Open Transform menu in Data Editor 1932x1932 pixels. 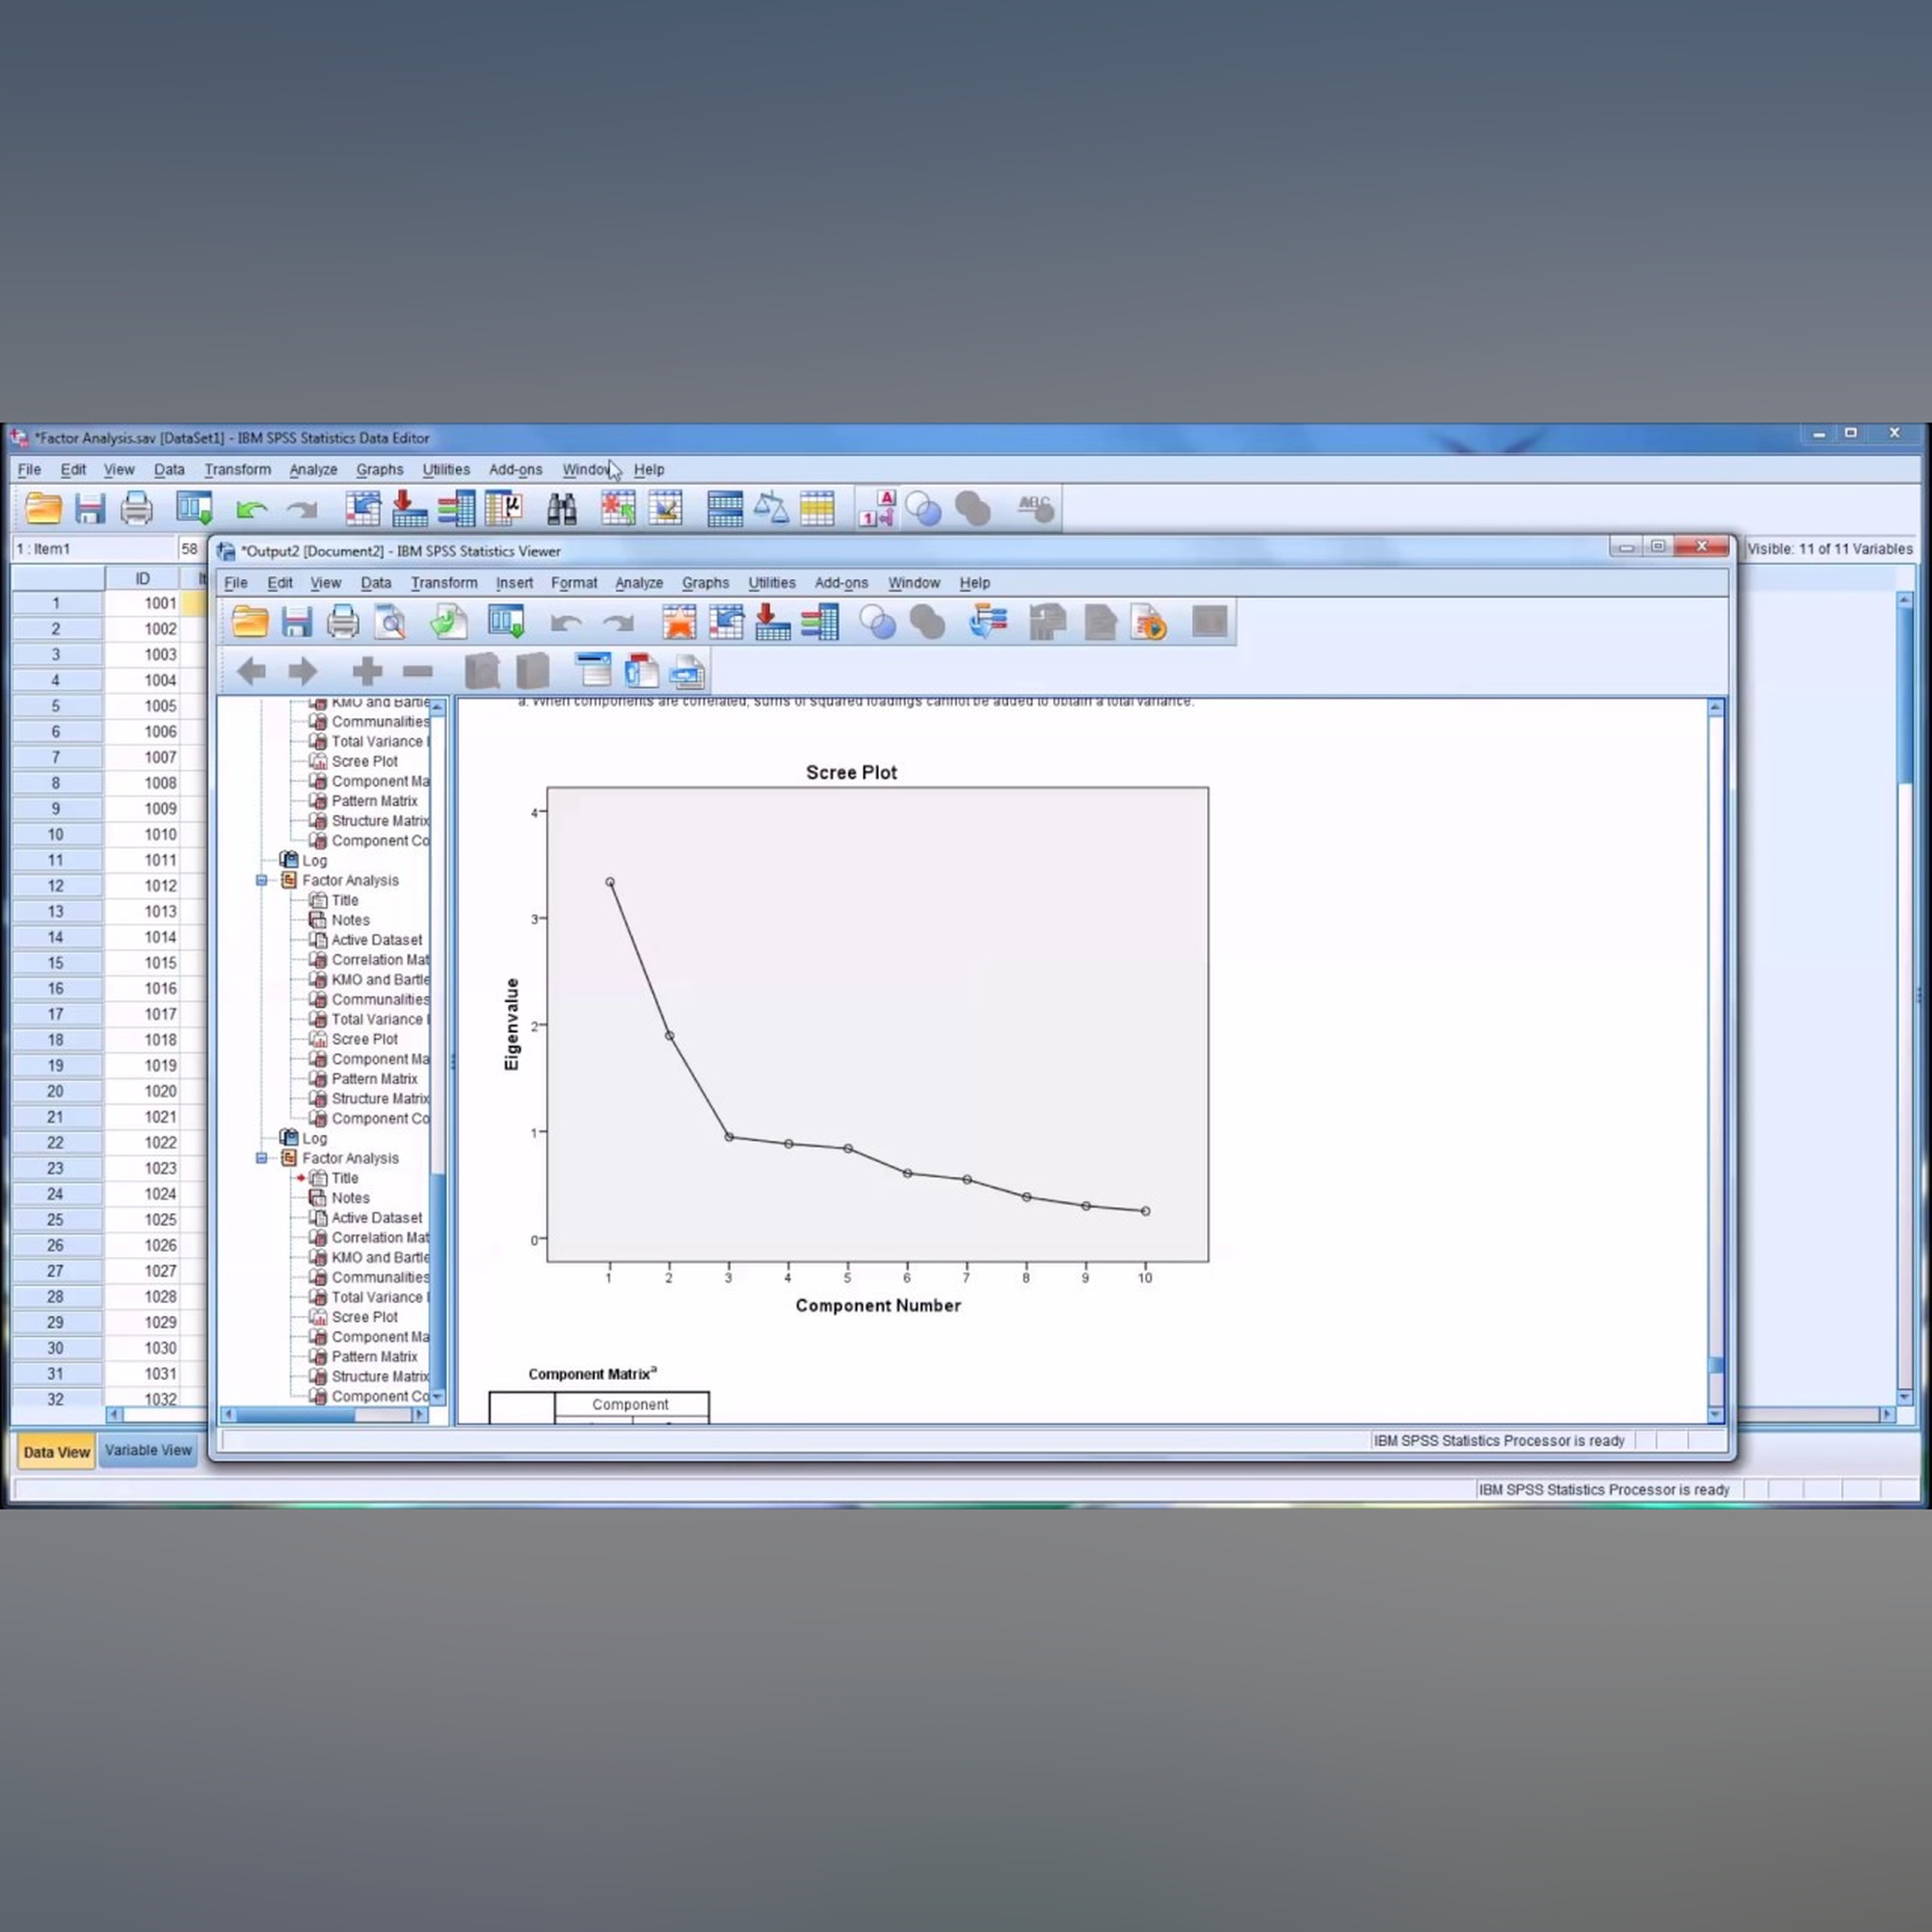[x=237, y=470]
